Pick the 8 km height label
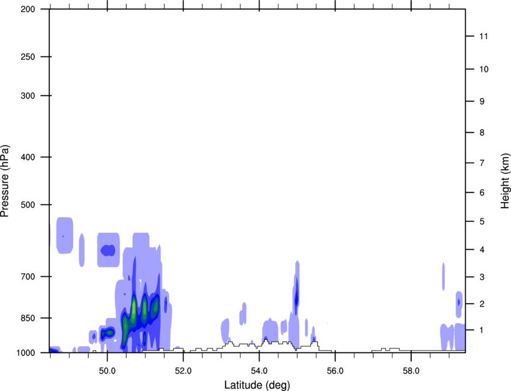The width and height of the screenshot is (511, 391). pos(482,132)
